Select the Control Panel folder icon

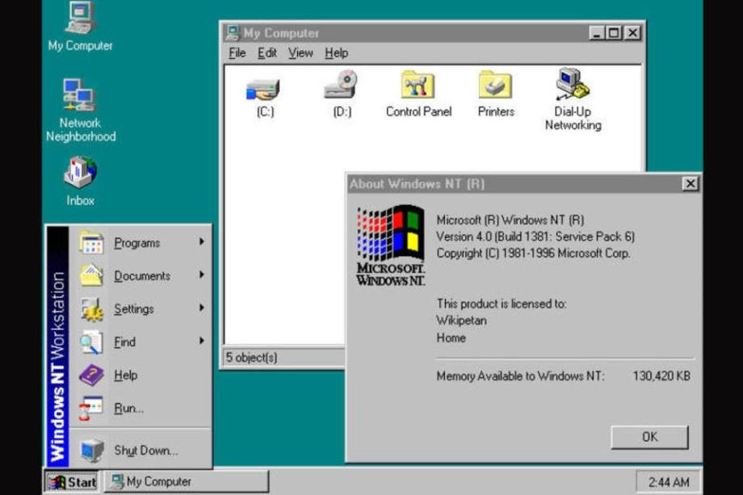pyautogui.click(x=418, y=84)
